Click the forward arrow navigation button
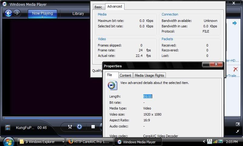The width and height of the screenshot is (243, 146). [x=17, y=13]
